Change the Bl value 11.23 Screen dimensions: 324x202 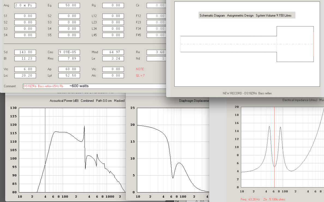(x=25, y=59)
